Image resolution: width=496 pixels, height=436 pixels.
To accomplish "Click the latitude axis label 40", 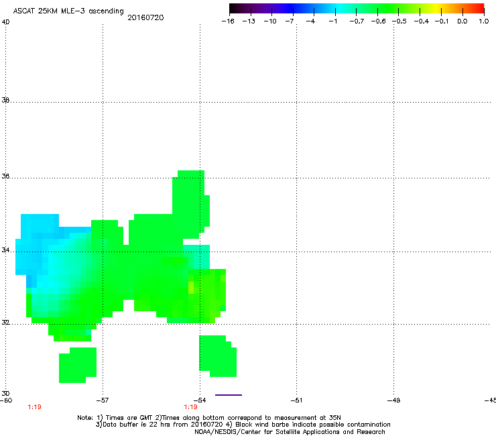I will click(x=5, y=22).
